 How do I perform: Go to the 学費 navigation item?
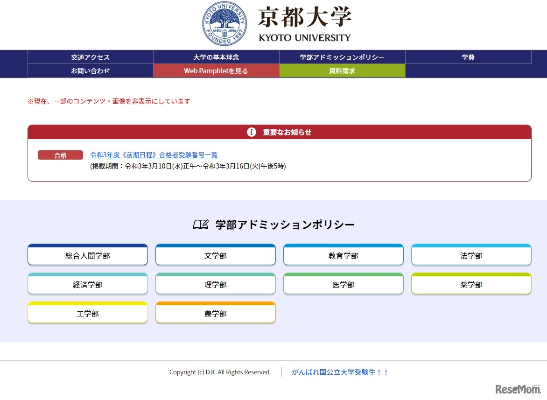click(x=468, y=57)
